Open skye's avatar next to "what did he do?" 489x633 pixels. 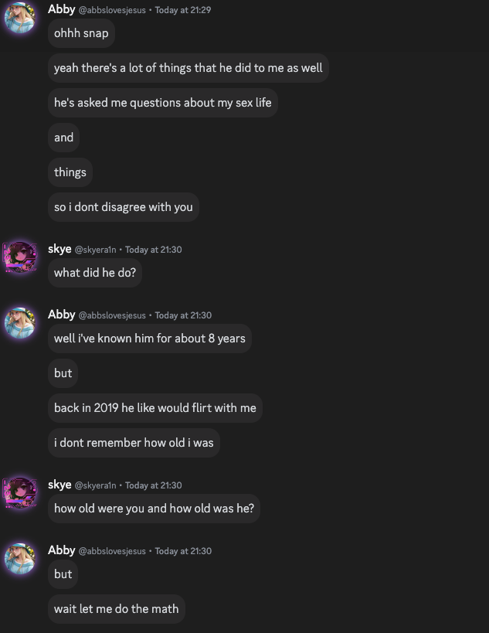point(20,257)
